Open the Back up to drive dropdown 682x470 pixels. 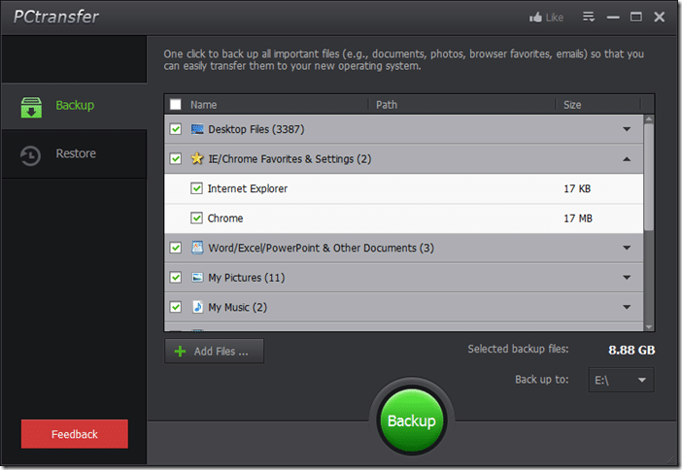[x=621, y=381]
